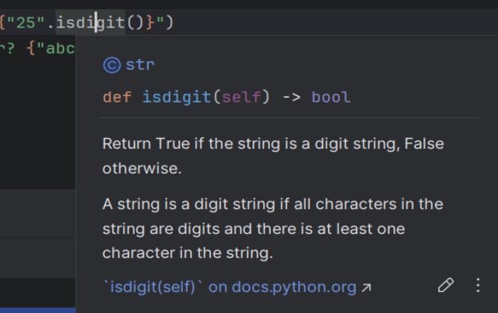The height and width of the screenshot is (313, 498).
Task: Click the "abc string on second code line
Action: (55, 49)
